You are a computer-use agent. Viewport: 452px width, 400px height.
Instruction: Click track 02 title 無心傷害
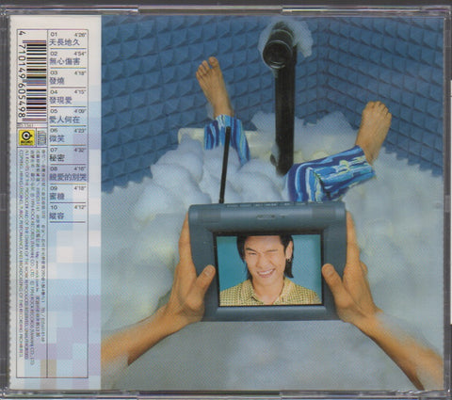(x=65, y=61)
